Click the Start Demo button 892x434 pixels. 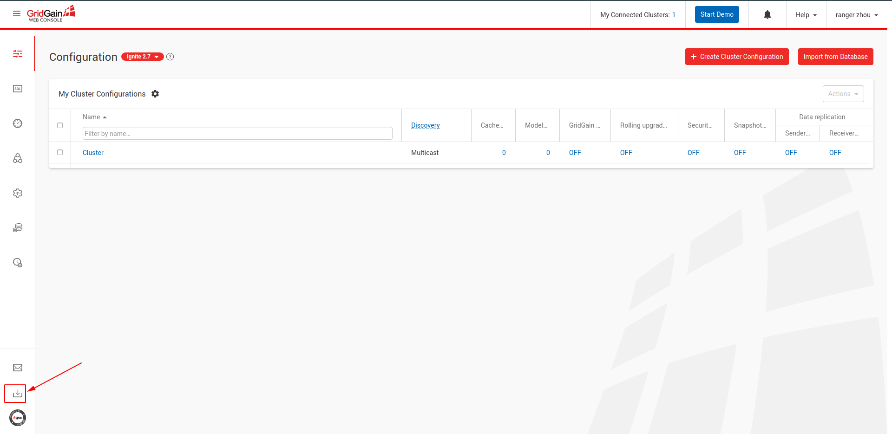[x=717, y=14]
